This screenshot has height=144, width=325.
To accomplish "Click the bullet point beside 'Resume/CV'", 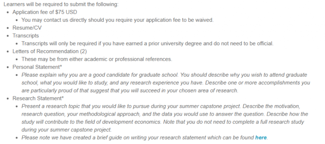I will 8,28.
